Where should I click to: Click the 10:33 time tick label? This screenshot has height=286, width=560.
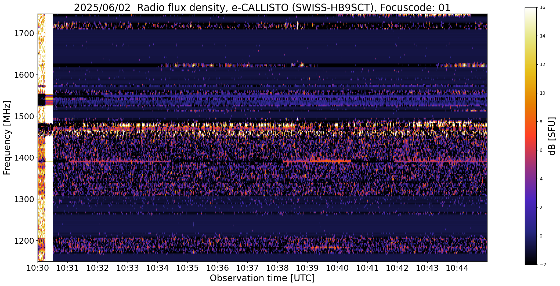coord(128,268)
